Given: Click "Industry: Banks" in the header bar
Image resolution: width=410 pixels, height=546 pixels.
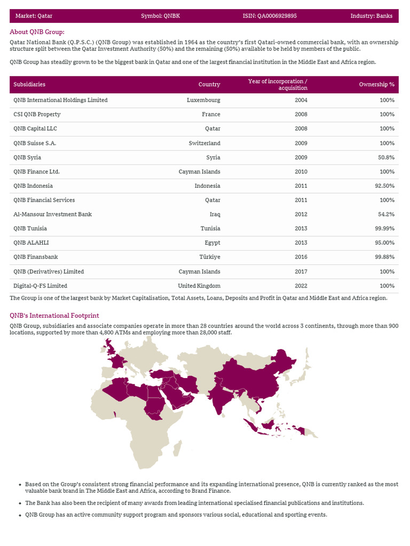Looking at the screenshot, I should (x=371, y=16).
